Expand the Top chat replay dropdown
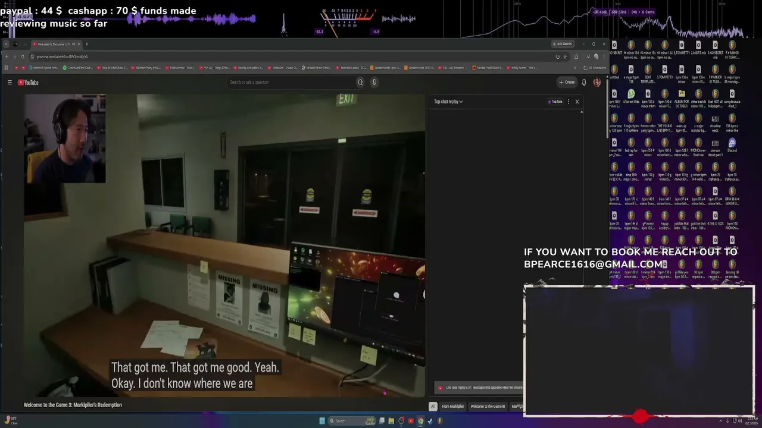This screenshot has width=762, height=428. pyautogui.click(x=448, y=102)
